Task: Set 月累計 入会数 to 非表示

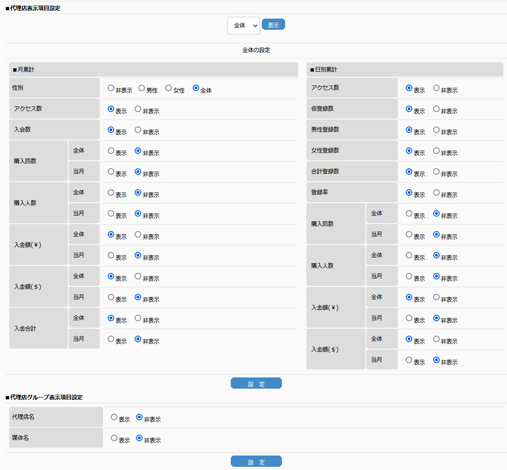Action: pyautogui.click(x=138, y=130)
